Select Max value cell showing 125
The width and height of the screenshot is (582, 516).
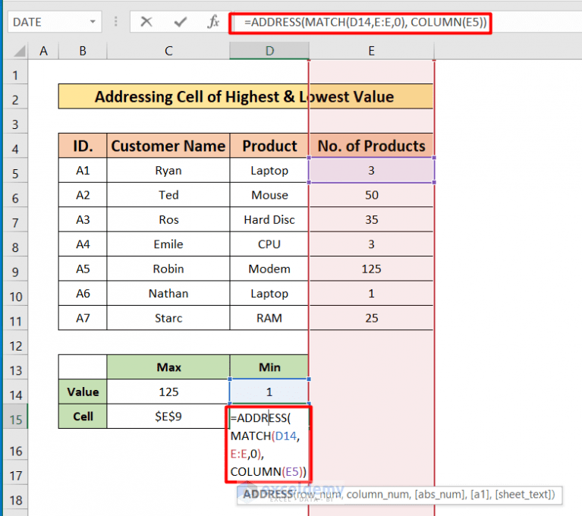point(168,392)
